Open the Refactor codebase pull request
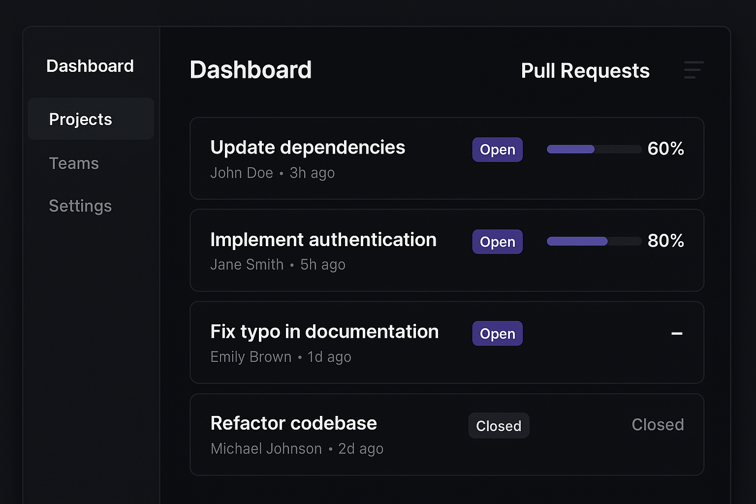 (293, 423)
